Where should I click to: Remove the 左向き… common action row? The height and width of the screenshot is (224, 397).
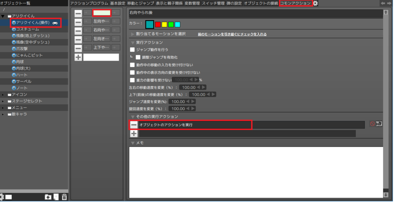pyautogui.click(x=78, y=39)
